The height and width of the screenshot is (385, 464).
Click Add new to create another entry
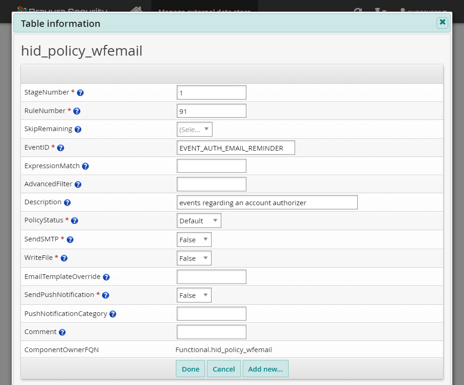[265, 369]
